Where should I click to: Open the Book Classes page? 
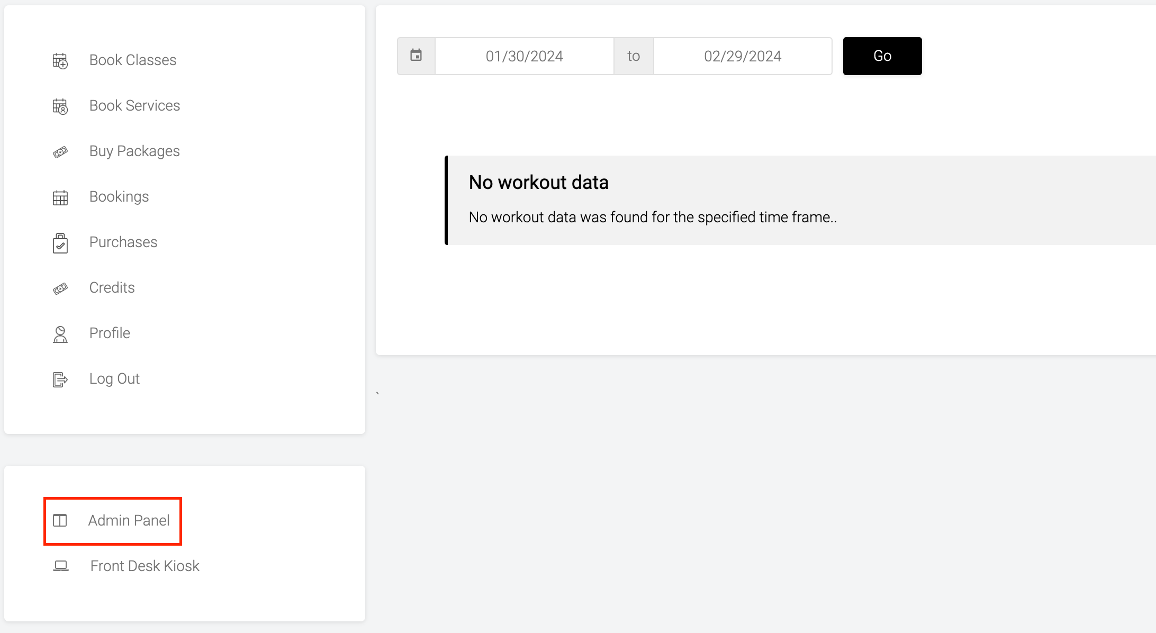(x=132, y=60)
